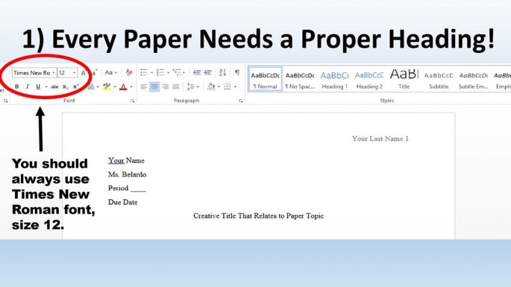Apply the Title style
This screenshot has width=511, height=287.
(404, 79)
